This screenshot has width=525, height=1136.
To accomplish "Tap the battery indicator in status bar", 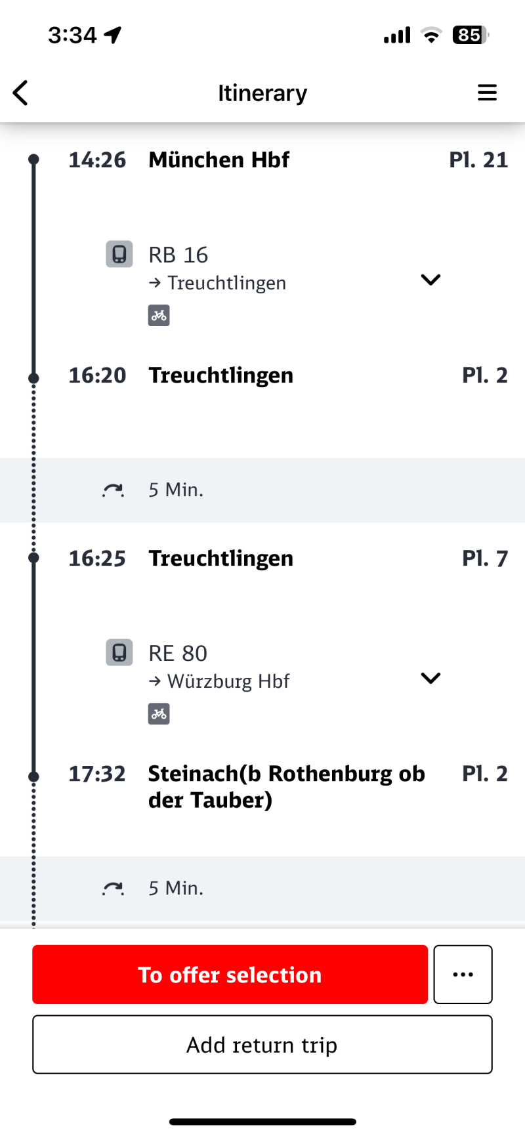I will (x=471, y=35).
